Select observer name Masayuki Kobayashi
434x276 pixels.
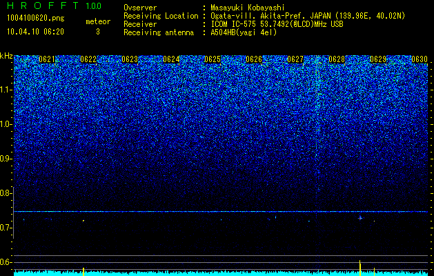tap(248, 8)
